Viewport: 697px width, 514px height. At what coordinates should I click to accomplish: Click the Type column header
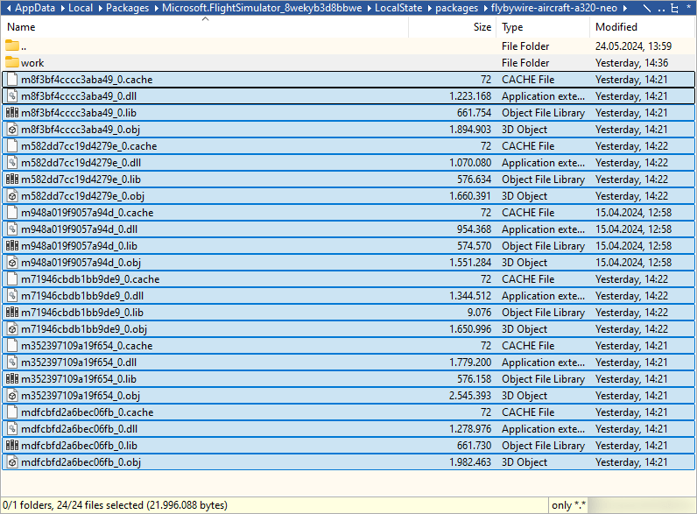point(512,27)
